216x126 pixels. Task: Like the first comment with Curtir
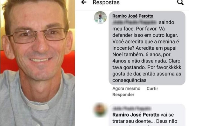[152, 88]
